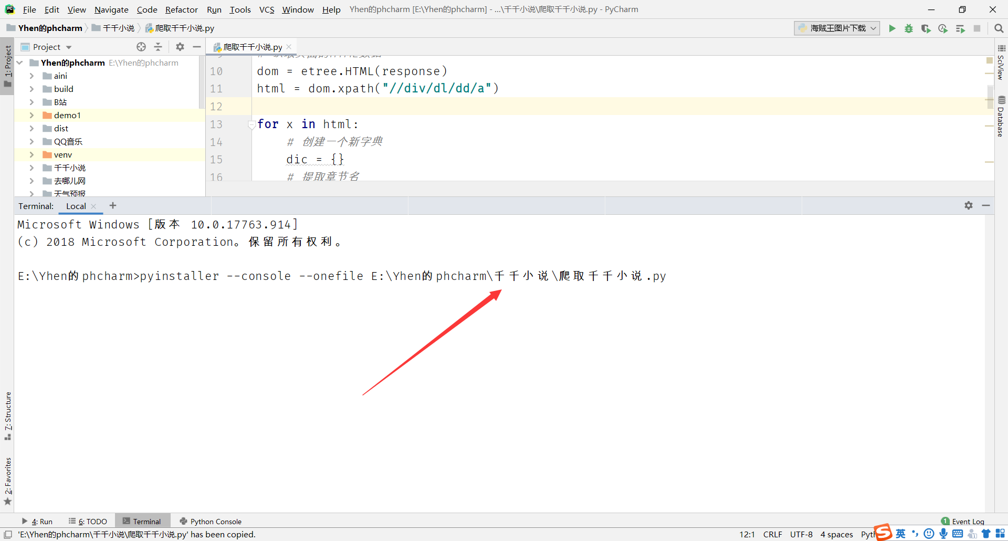
Task: Add a new terminal session tab
Action: click(x=113, y=205)
